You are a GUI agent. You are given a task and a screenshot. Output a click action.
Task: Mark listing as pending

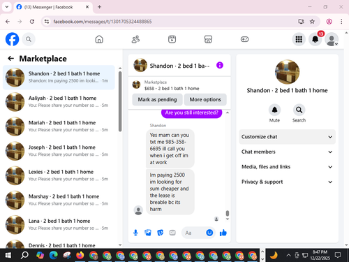pyautogui.click(x=157, y=99)
